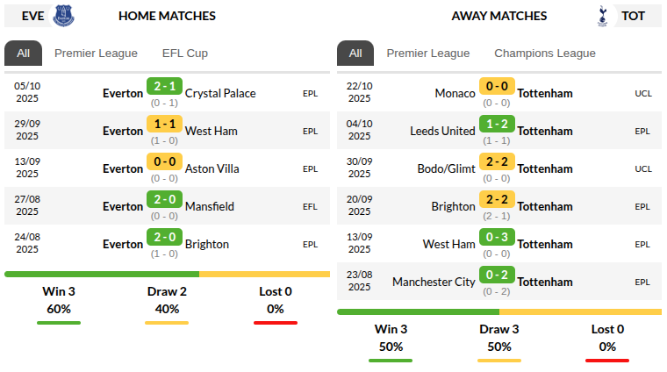The image size is (667, 372).
Task: Click the West Ham 0-3 Tottenham score
Action: [497, 238]
